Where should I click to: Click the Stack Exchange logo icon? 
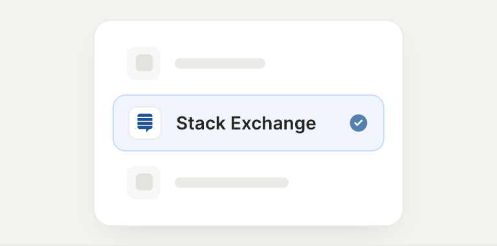145,123
